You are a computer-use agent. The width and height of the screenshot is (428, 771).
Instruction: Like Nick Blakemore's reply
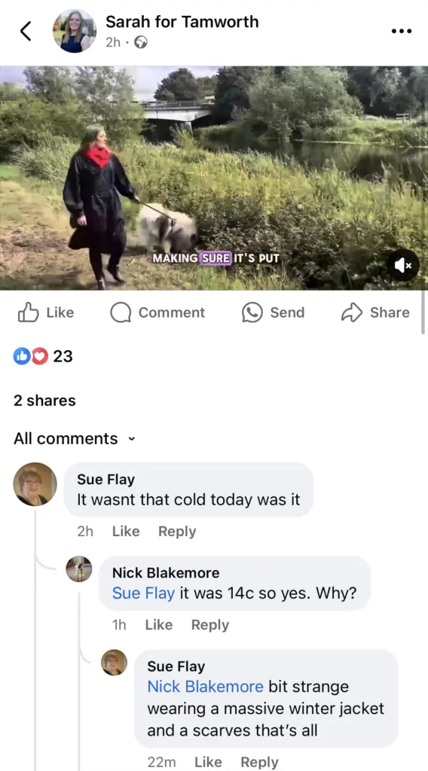tap(159, 625)
